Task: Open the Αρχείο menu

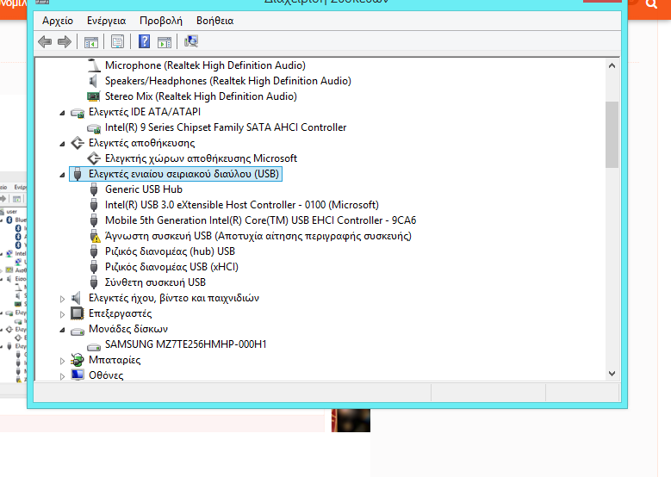Action: click(58, 20)
